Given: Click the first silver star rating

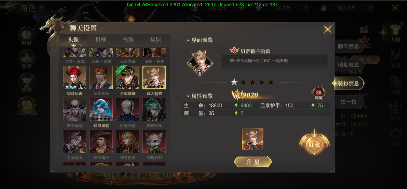Looking at the screenshot, I should pos(234,83).
